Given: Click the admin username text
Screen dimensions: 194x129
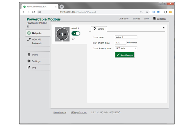Looking at the screenshot, I should coord(147,19).
